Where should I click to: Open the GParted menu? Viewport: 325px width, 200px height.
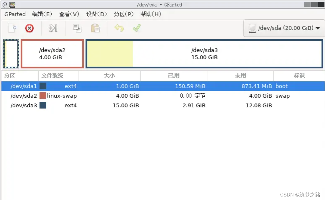pos(15,14)
